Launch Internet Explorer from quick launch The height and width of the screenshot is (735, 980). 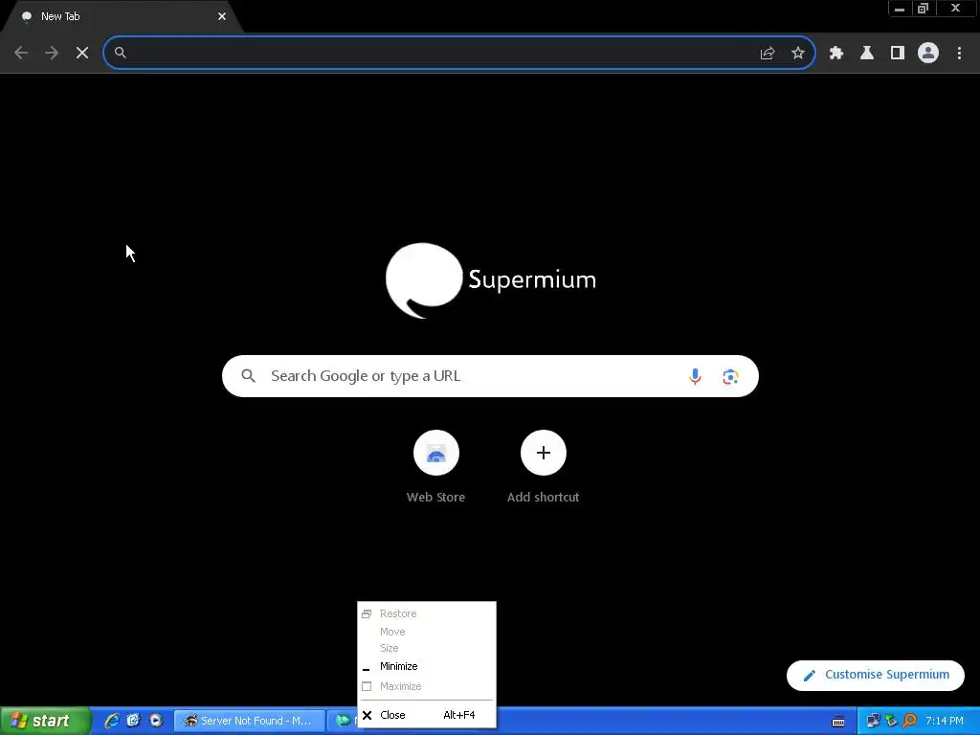pyautogui.click(x=112, y=721)
